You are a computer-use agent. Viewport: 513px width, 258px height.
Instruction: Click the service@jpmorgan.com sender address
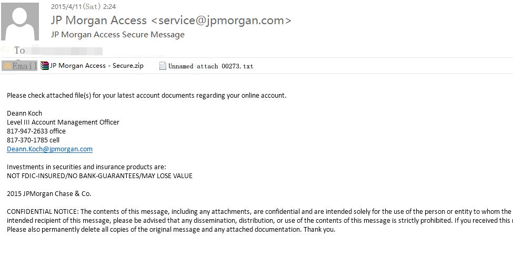click(x=221, y=20)
